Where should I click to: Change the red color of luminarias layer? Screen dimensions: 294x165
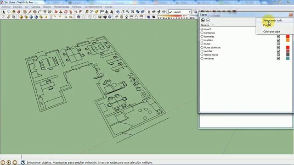(288, 37)
